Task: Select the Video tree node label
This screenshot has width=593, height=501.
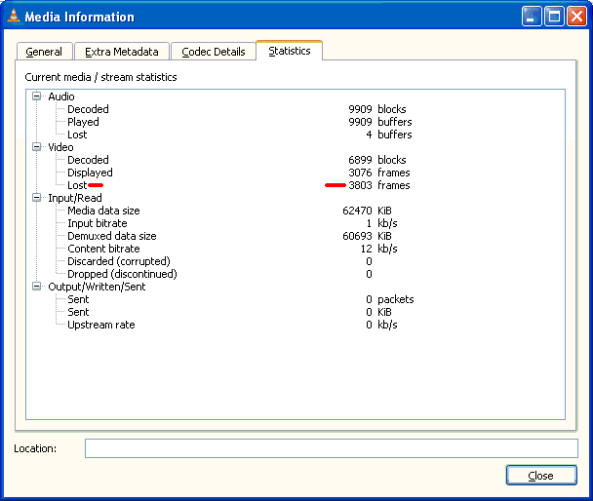Action: 60,147
